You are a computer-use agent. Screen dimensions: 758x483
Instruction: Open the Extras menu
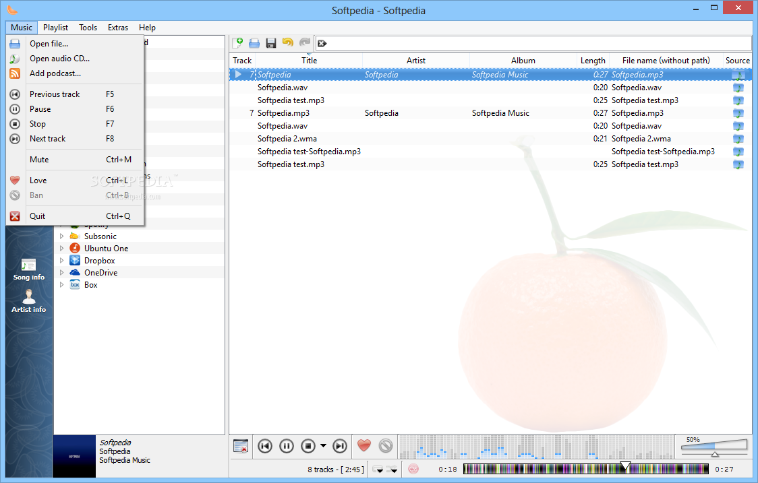(x=118, y=28)
